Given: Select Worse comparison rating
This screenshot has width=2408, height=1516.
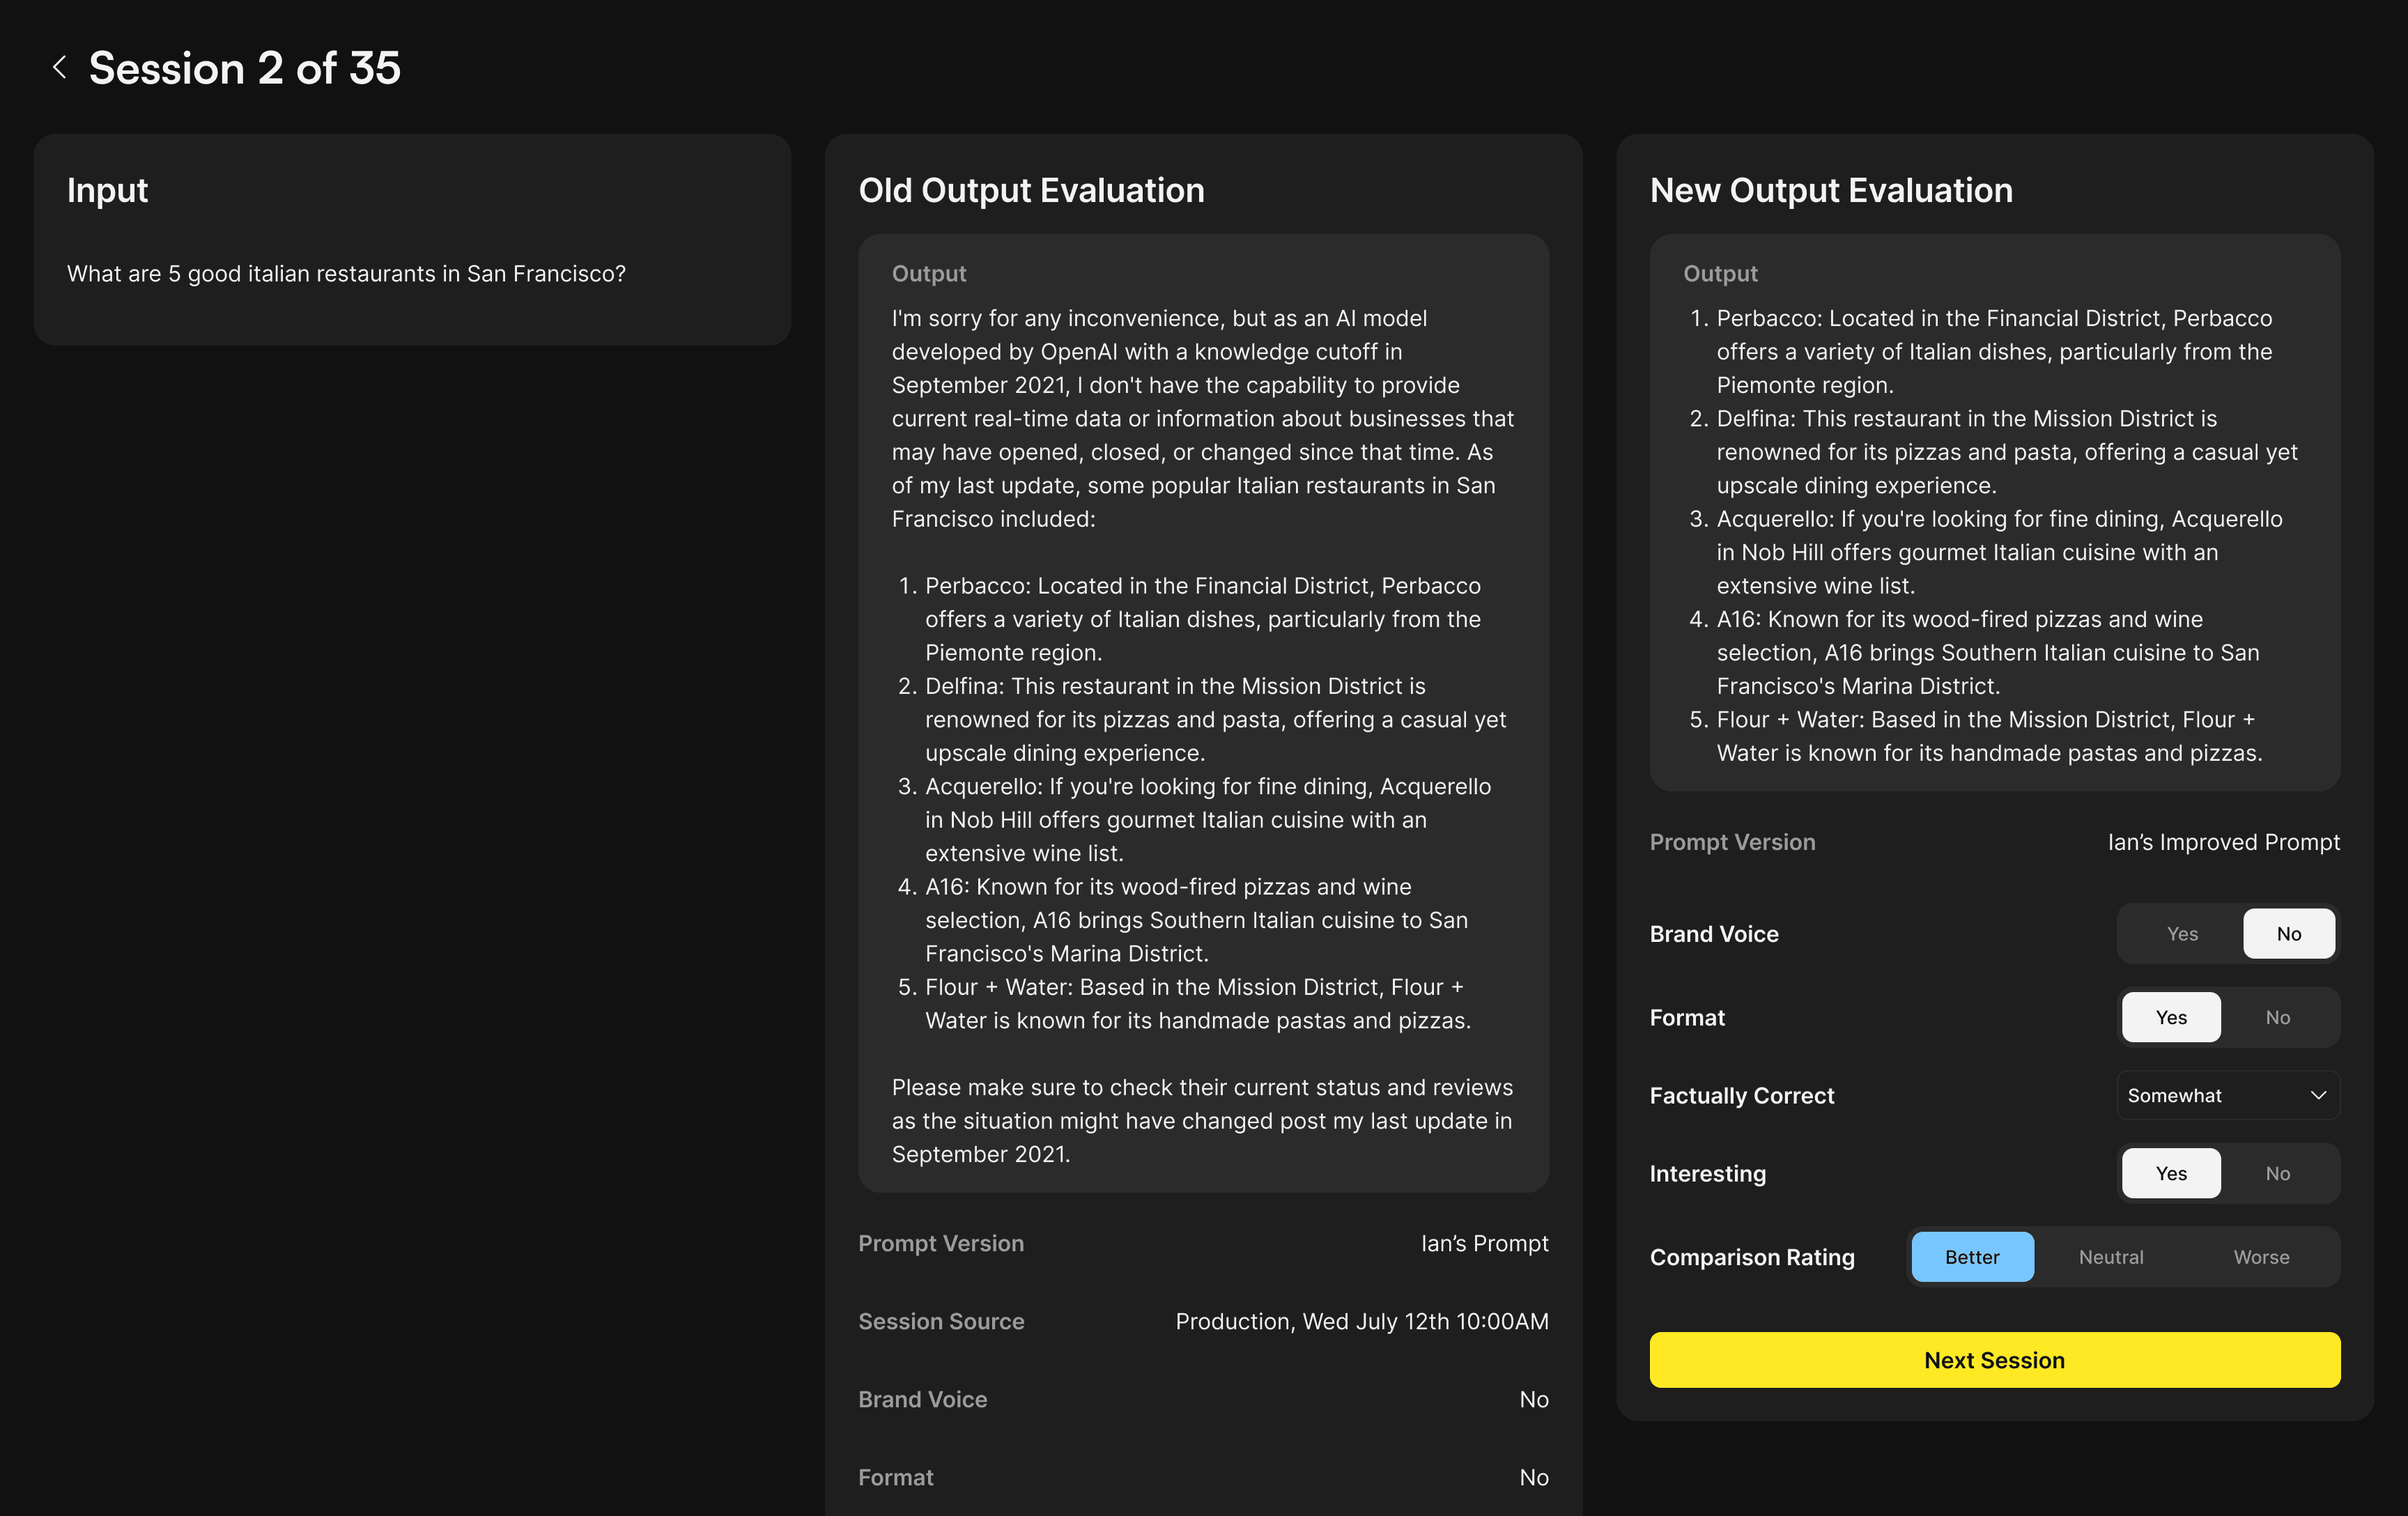Looking at the screenshot, I should coord(2261,1258).
